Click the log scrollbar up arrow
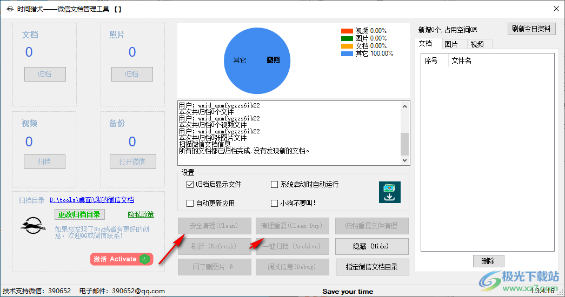 click(404, 106)
